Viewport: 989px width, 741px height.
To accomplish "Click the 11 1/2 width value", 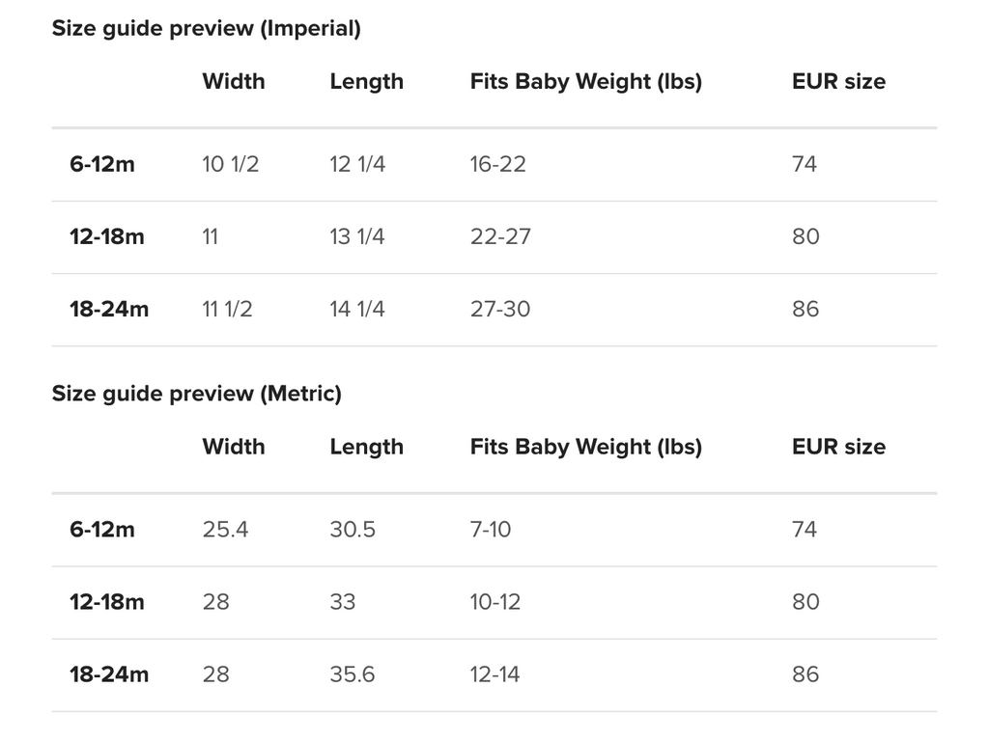I will point(228,309).
